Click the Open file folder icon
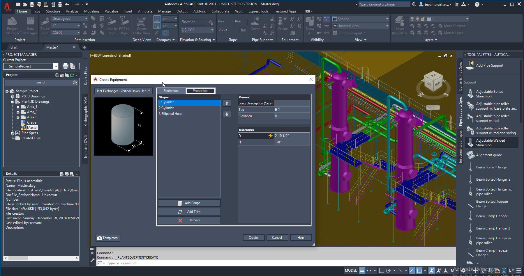 coord(25,4)
